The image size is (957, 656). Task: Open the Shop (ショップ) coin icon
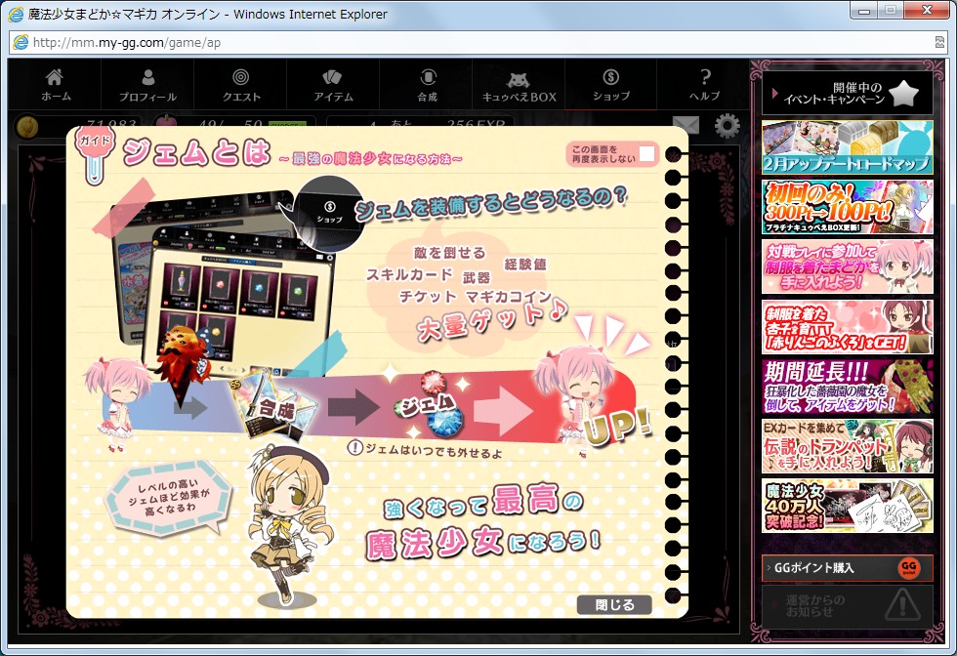click(610, 79)
